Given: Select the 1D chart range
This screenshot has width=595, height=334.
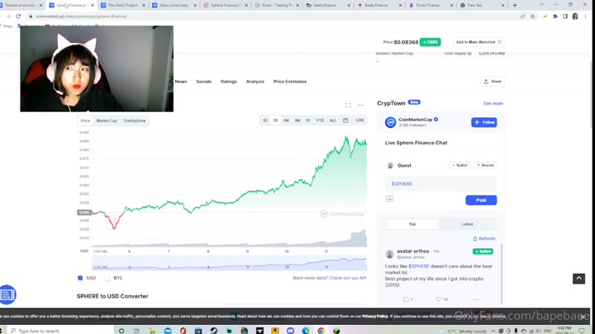Looking at the screenshot, I should coord(265,120).
